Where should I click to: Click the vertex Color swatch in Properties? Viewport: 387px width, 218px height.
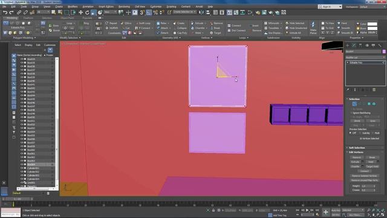pyautogui.click(x=372, y=24)
